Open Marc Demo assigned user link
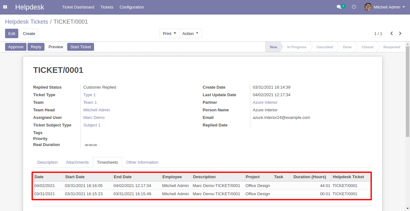The width and height of the screenshot is (410, 211). (x=94, y=118)
